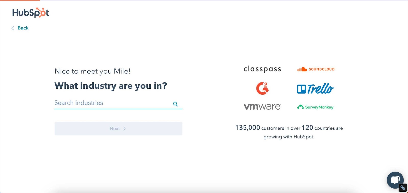Go back using the Back link

(x=23, y=28)
